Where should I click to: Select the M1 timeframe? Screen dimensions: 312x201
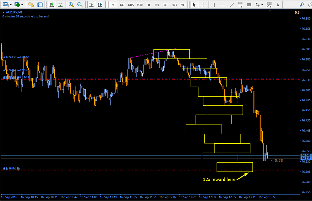[x=114, y=5]
